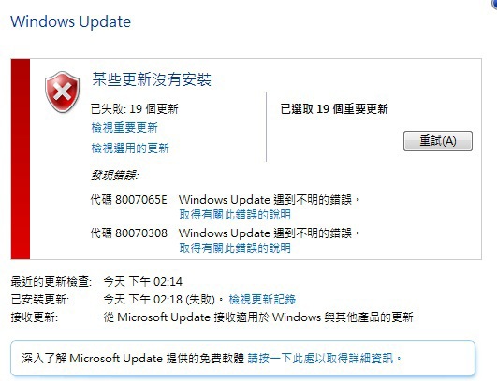Select the 代碼 80070308 error code text
497x381 pixels.
(128, 233)
